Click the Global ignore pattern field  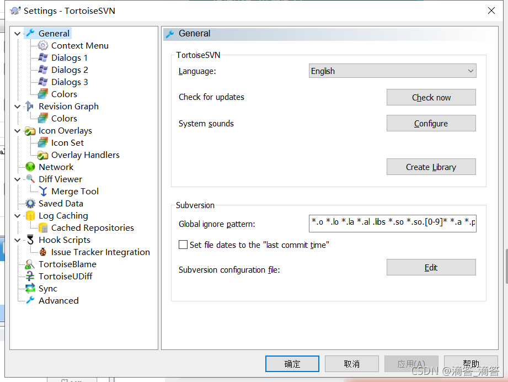pyautogui.click(x=392, y=223)
